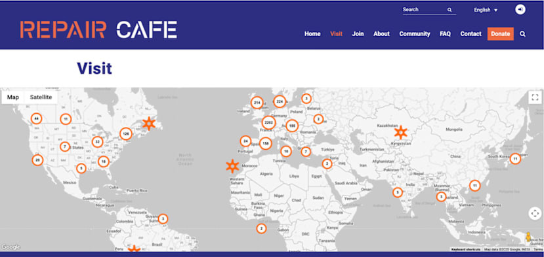Open the 2 cluster near Syria
544x257 pixels.
pyautogui.click(x=327, y=163)
